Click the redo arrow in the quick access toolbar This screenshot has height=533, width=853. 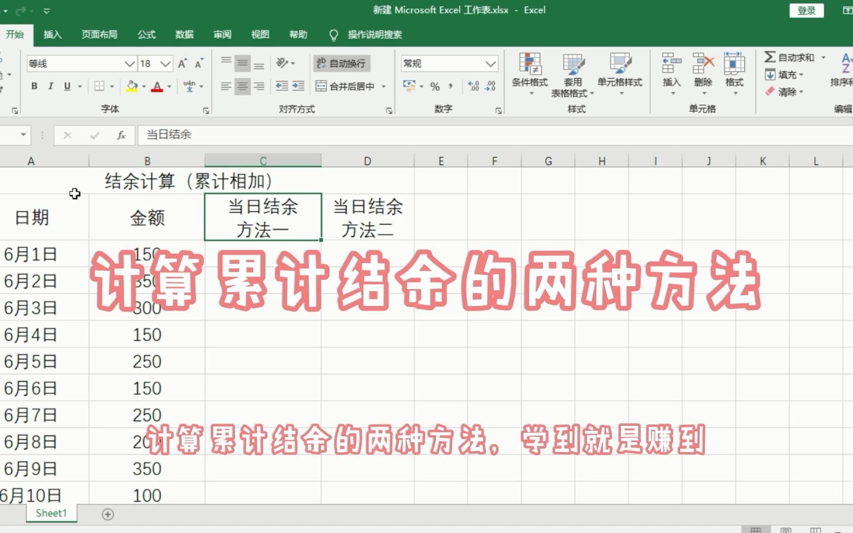pyautogui.click(x=20, y=10)
